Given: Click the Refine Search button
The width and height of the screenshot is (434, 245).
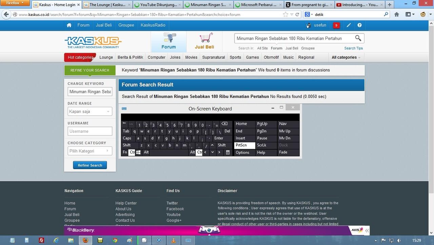Looking at the screenshot, I should tap(90, 165).
